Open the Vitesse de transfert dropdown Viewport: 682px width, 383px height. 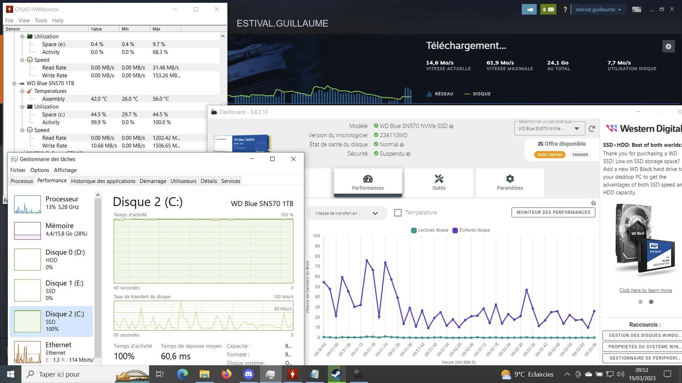click(x=347, y=213)
